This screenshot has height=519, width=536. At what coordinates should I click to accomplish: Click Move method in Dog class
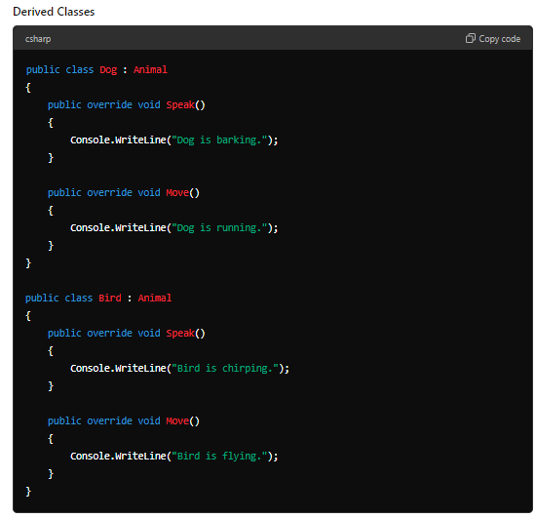(177, 192)
